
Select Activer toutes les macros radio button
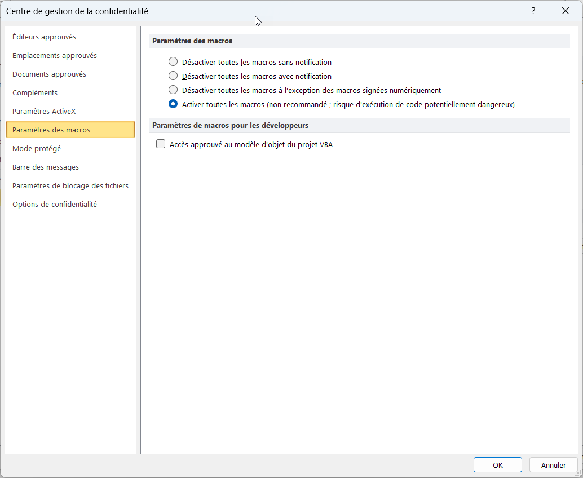(173, 104)
